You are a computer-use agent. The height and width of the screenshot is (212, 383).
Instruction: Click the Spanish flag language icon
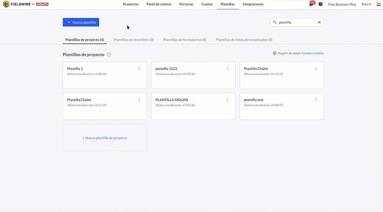coord(378,4)
